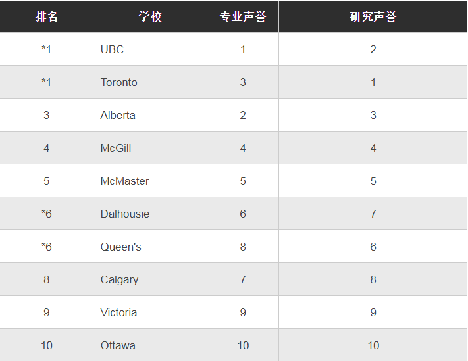Click on Dalhousie school name
Image resolution: width=468 pixels, height=361 pixels.
point(125,214)
